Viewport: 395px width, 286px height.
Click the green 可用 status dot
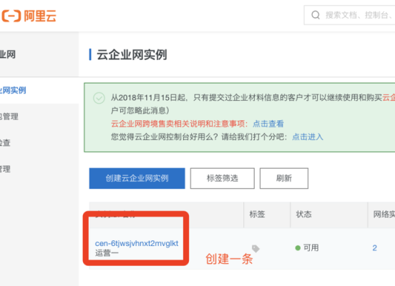coord(298,248)
